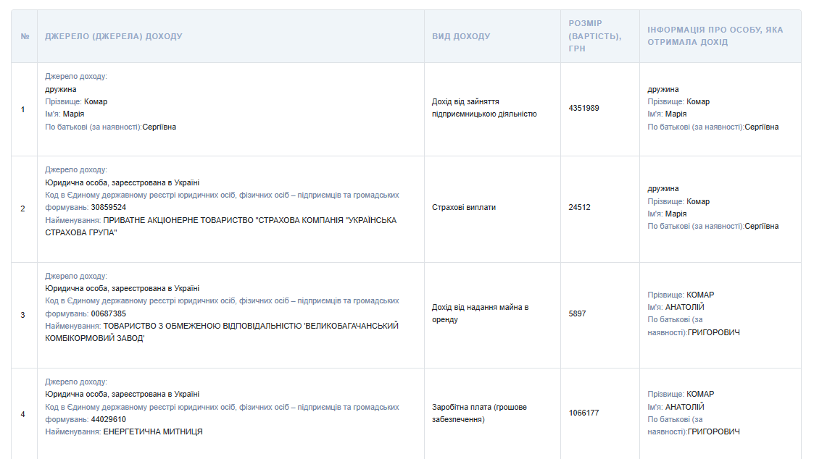
Task: Click 'дружина' in row 2 recipient column
Action: (x=663, y=188)
